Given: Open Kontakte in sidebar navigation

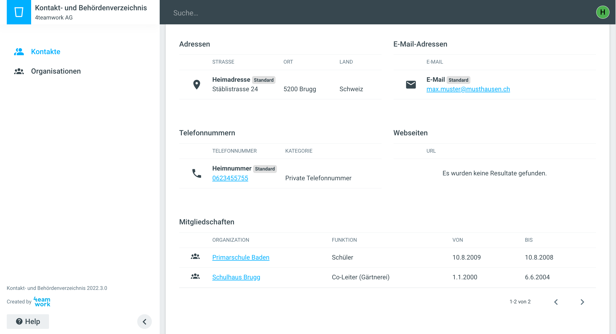Looking at the screenshot, I should [45, 52].
